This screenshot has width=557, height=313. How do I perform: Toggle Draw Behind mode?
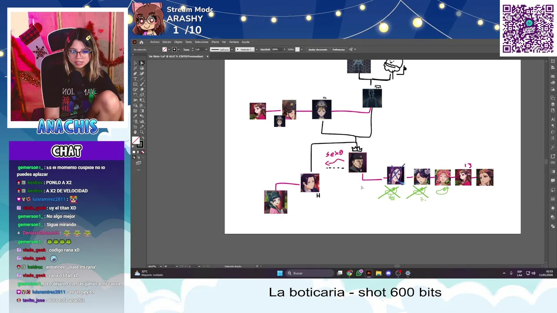point(138,157)
